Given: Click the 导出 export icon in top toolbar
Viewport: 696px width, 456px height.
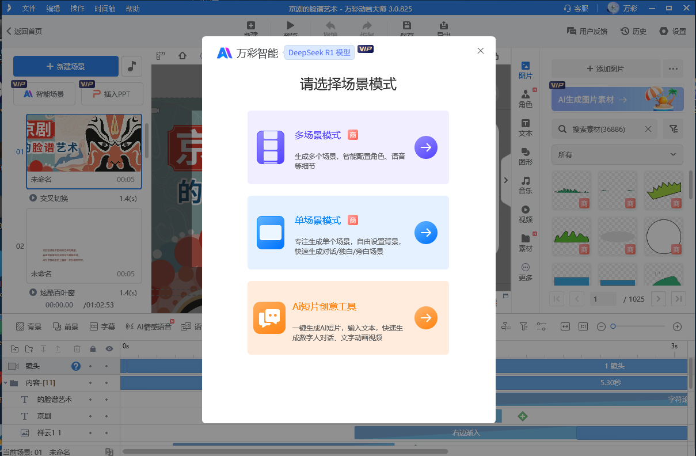Looking at the screenshot, I should [x=443, y=25].
